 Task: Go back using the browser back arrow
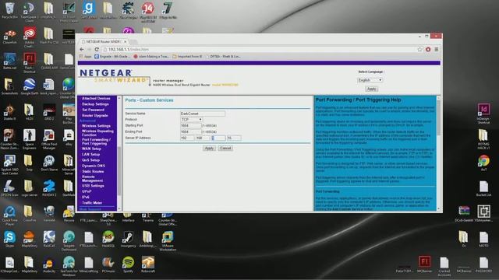[x=82, y=50]
